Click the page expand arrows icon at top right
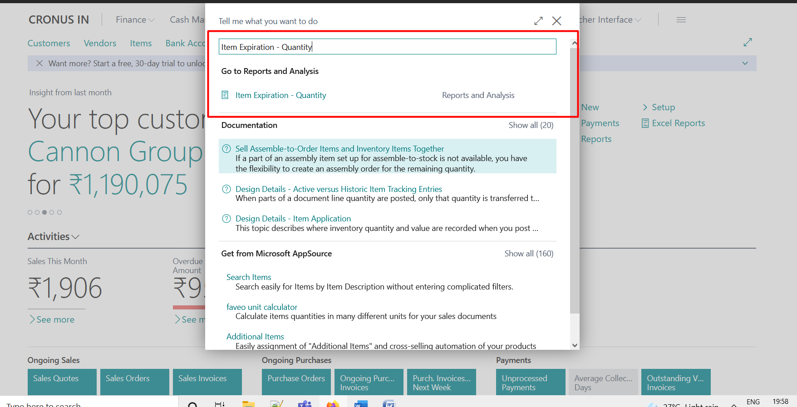Screen dimensions: 797x407 tap(748, 42)
